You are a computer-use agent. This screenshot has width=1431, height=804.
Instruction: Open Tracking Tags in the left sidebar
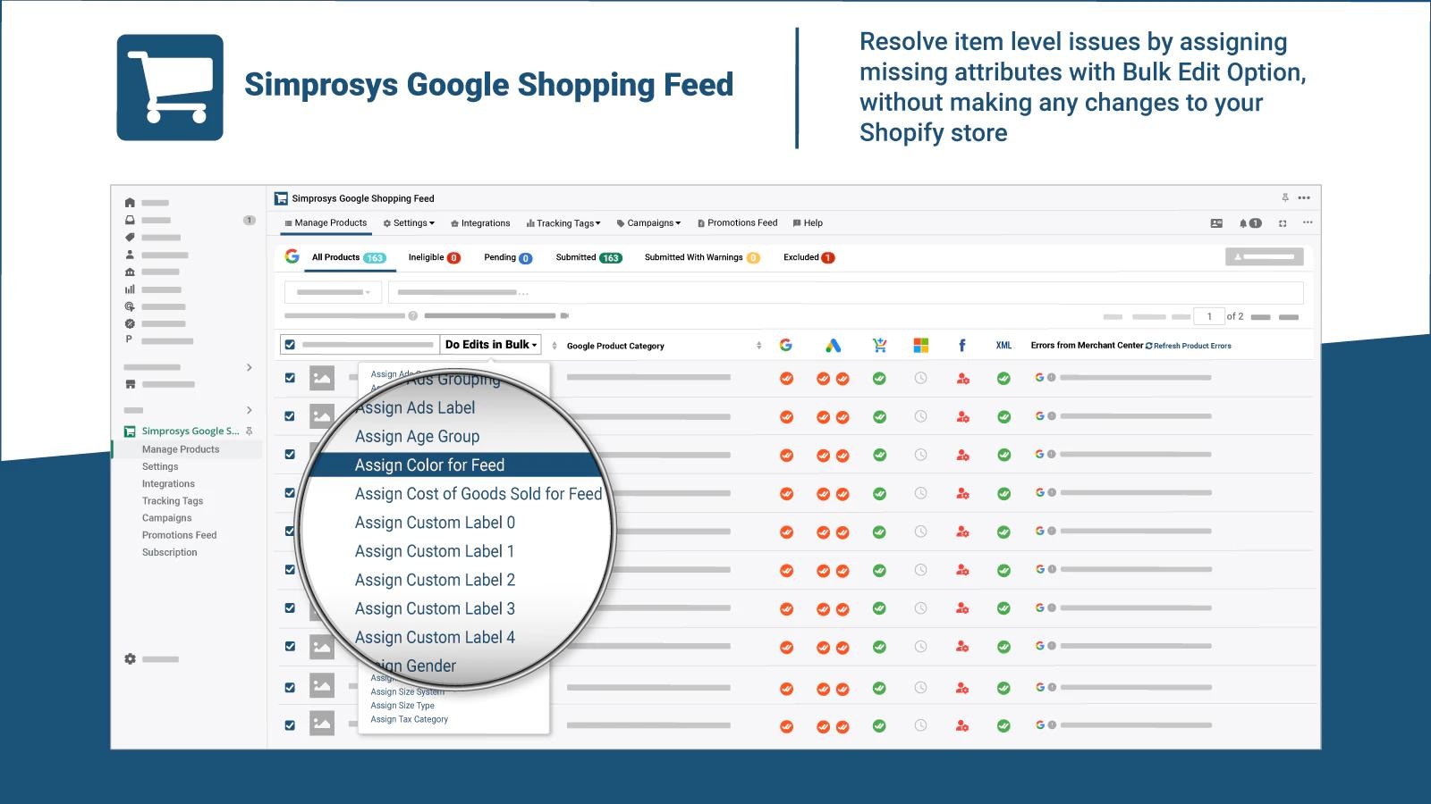(x=173, y=501)
